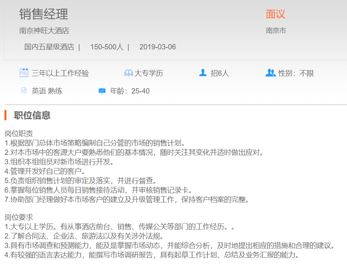Click the orange bar beside 职位信息

[x=6, y=115]
